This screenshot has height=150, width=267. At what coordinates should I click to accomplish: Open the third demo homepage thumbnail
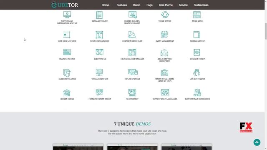tap(186, 147)
